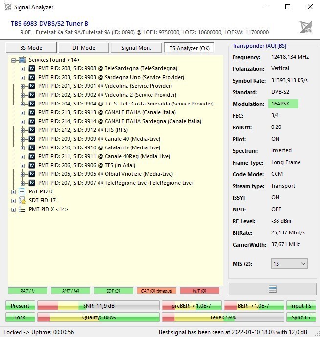The height and width of the screenshot is (337, 320).
Task: Open the MIS (2) dropdown showing 13
Action: [x=289, y=264]
